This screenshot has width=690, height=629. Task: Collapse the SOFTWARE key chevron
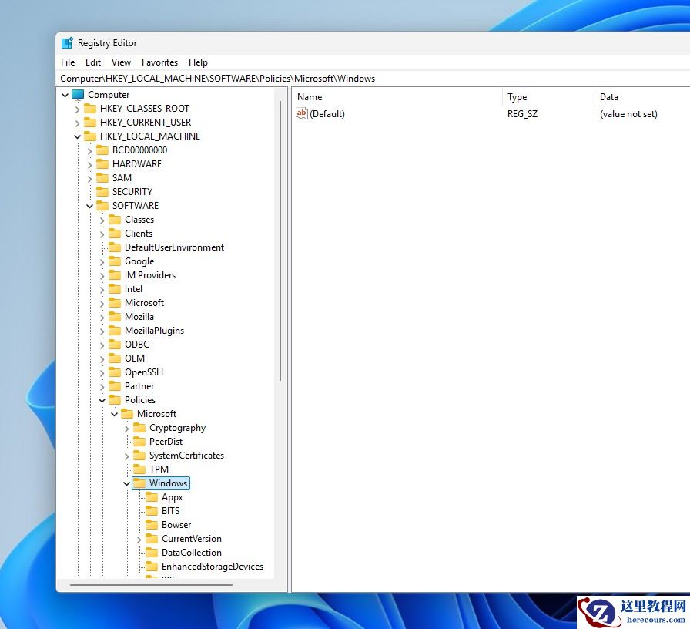(x=89, y=205)
